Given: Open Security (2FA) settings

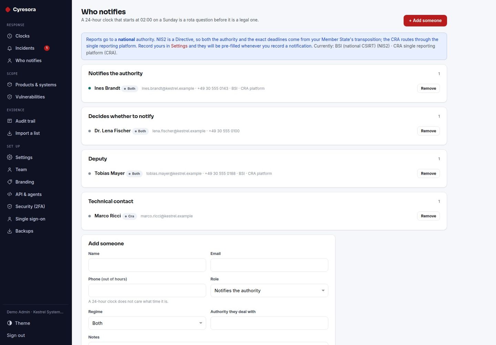Looking at the screenshot, I should (x=36, y=206).
